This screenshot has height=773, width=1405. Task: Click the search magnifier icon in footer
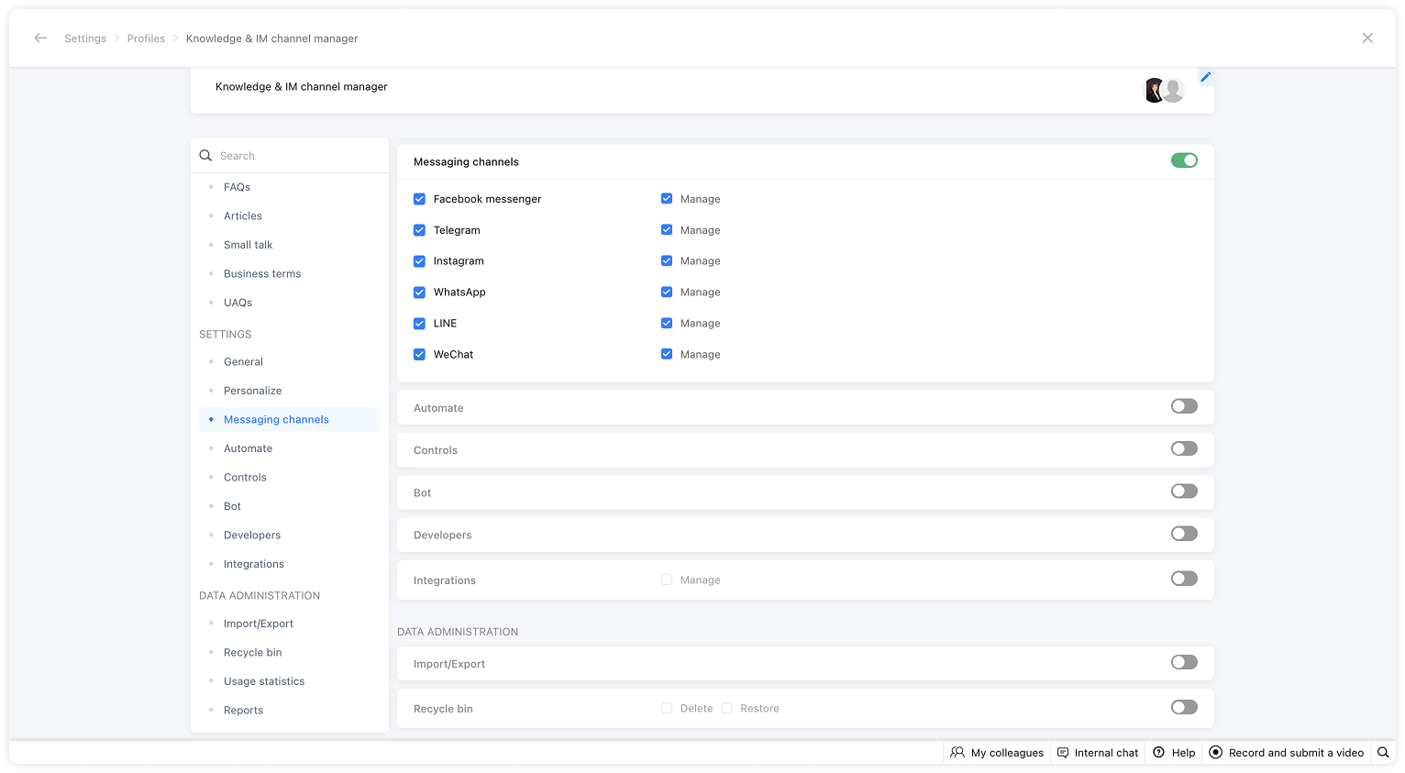(x=1383, y=753)
